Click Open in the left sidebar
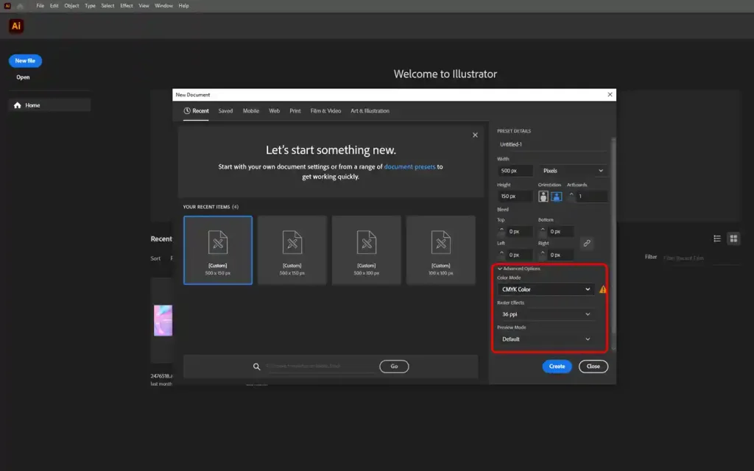The height and width of the screenshot is (471, 754). pos(23,77)
